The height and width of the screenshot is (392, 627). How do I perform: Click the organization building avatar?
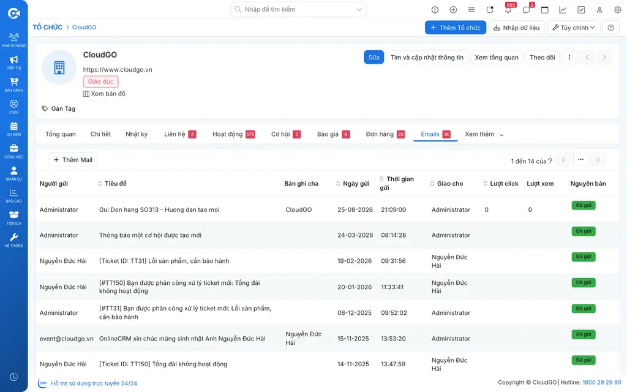click(59, 67)
